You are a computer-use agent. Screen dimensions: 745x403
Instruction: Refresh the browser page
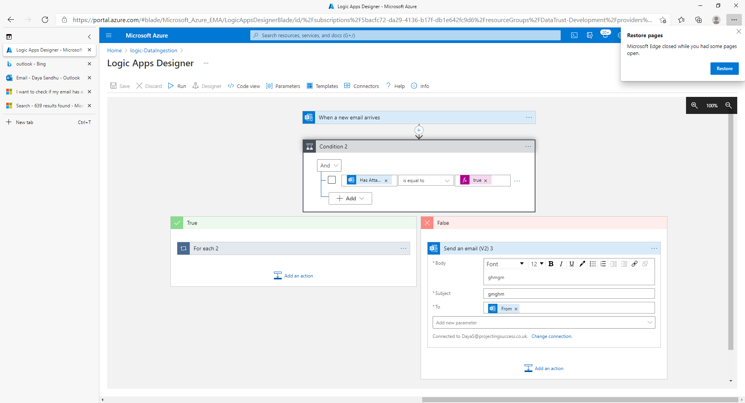point(45,20)
